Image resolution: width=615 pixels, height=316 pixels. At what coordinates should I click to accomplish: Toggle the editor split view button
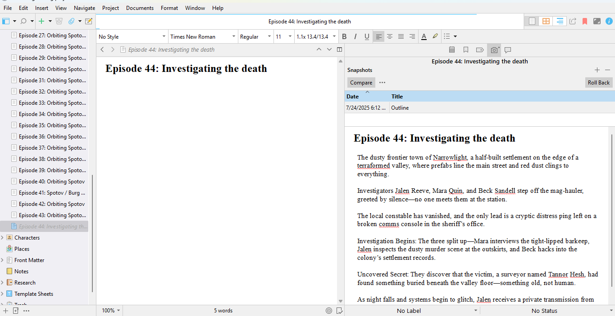click(x=339, y=50)
